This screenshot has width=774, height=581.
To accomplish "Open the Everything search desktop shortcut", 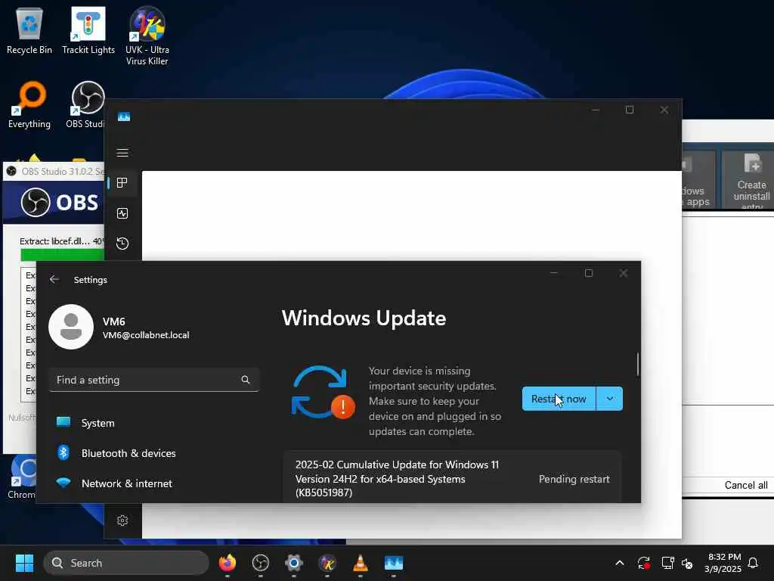I will [x=29, y=104].
